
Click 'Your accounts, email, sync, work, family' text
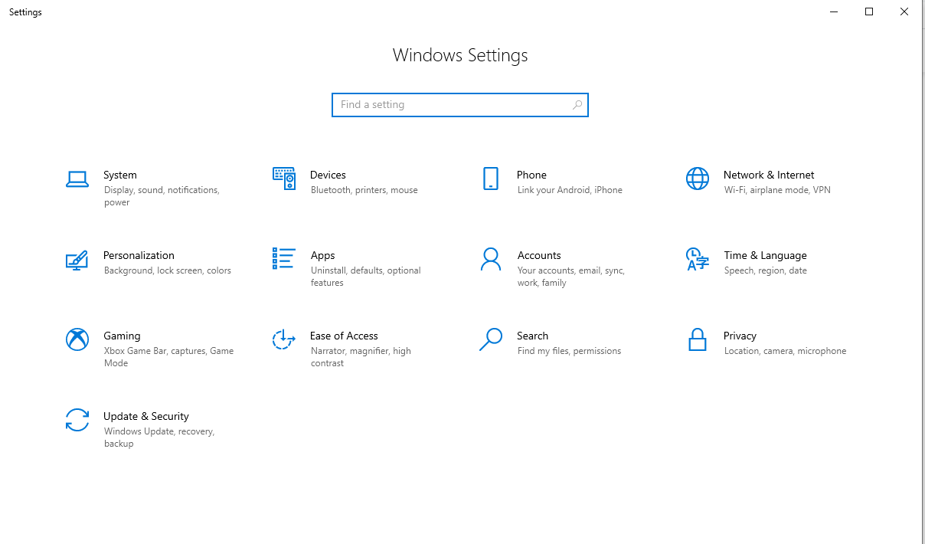(571, 277)
